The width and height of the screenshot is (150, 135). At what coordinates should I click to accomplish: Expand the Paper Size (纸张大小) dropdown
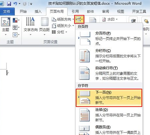[x=63, y=26]
